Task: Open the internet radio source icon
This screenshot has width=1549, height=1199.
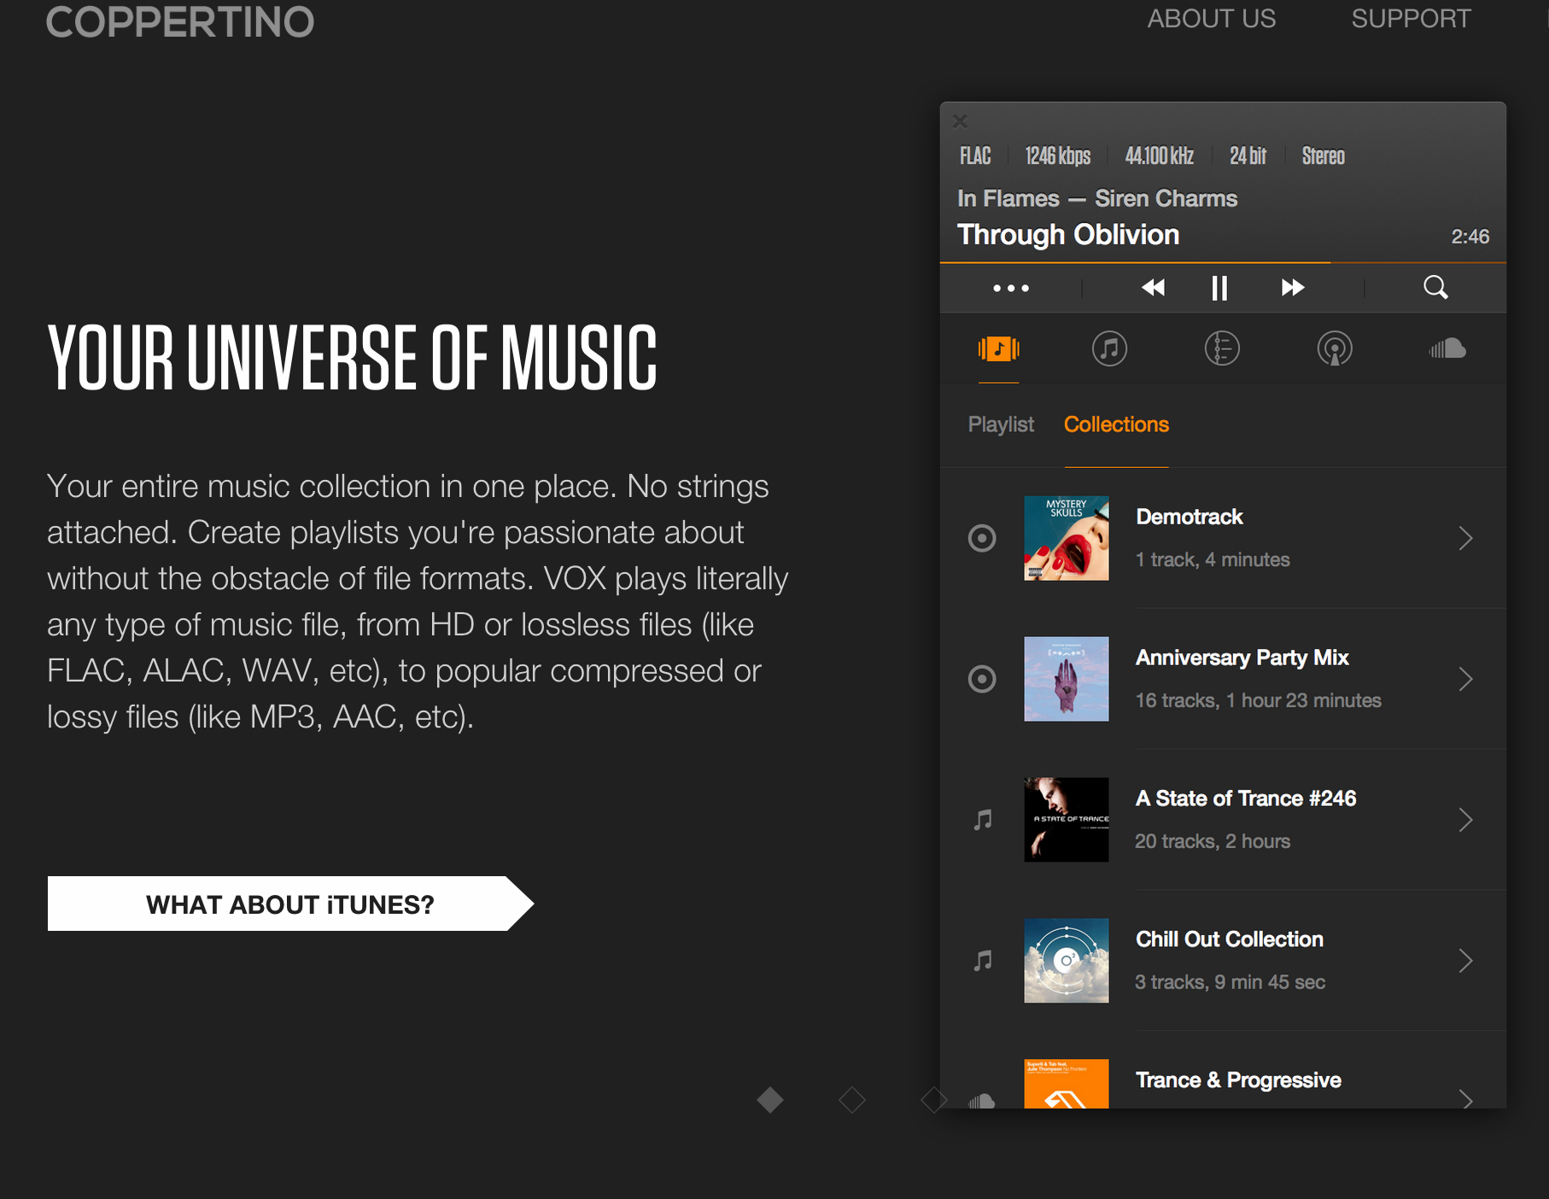Action: tap(1335, 348)
